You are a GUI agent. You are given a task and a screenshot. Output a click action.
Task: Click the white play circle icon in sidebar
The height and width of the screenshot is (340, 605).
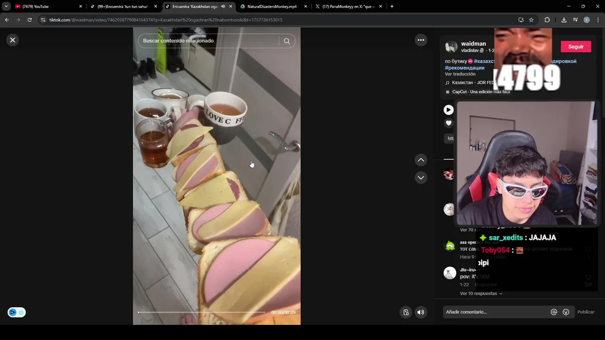point(449,110)
